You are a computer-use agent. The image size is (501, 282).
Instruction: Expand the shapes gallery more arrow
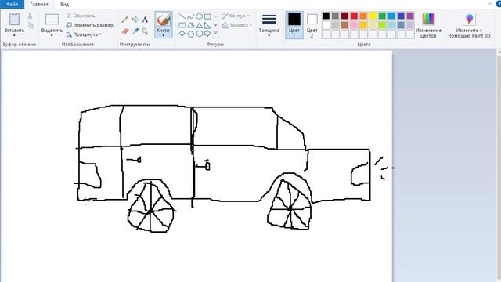tap(216, 33)
